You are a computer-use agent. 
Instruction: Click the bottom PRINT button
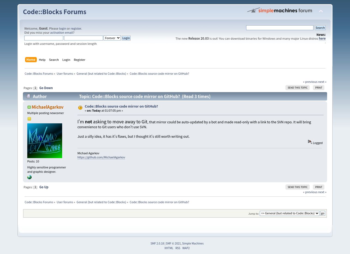pos(319,187)
